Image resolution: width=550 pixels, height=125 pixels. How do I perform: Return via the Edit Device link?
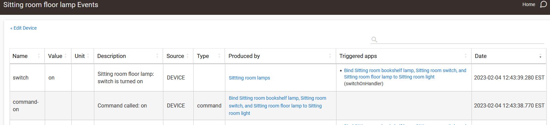(24, 28)
